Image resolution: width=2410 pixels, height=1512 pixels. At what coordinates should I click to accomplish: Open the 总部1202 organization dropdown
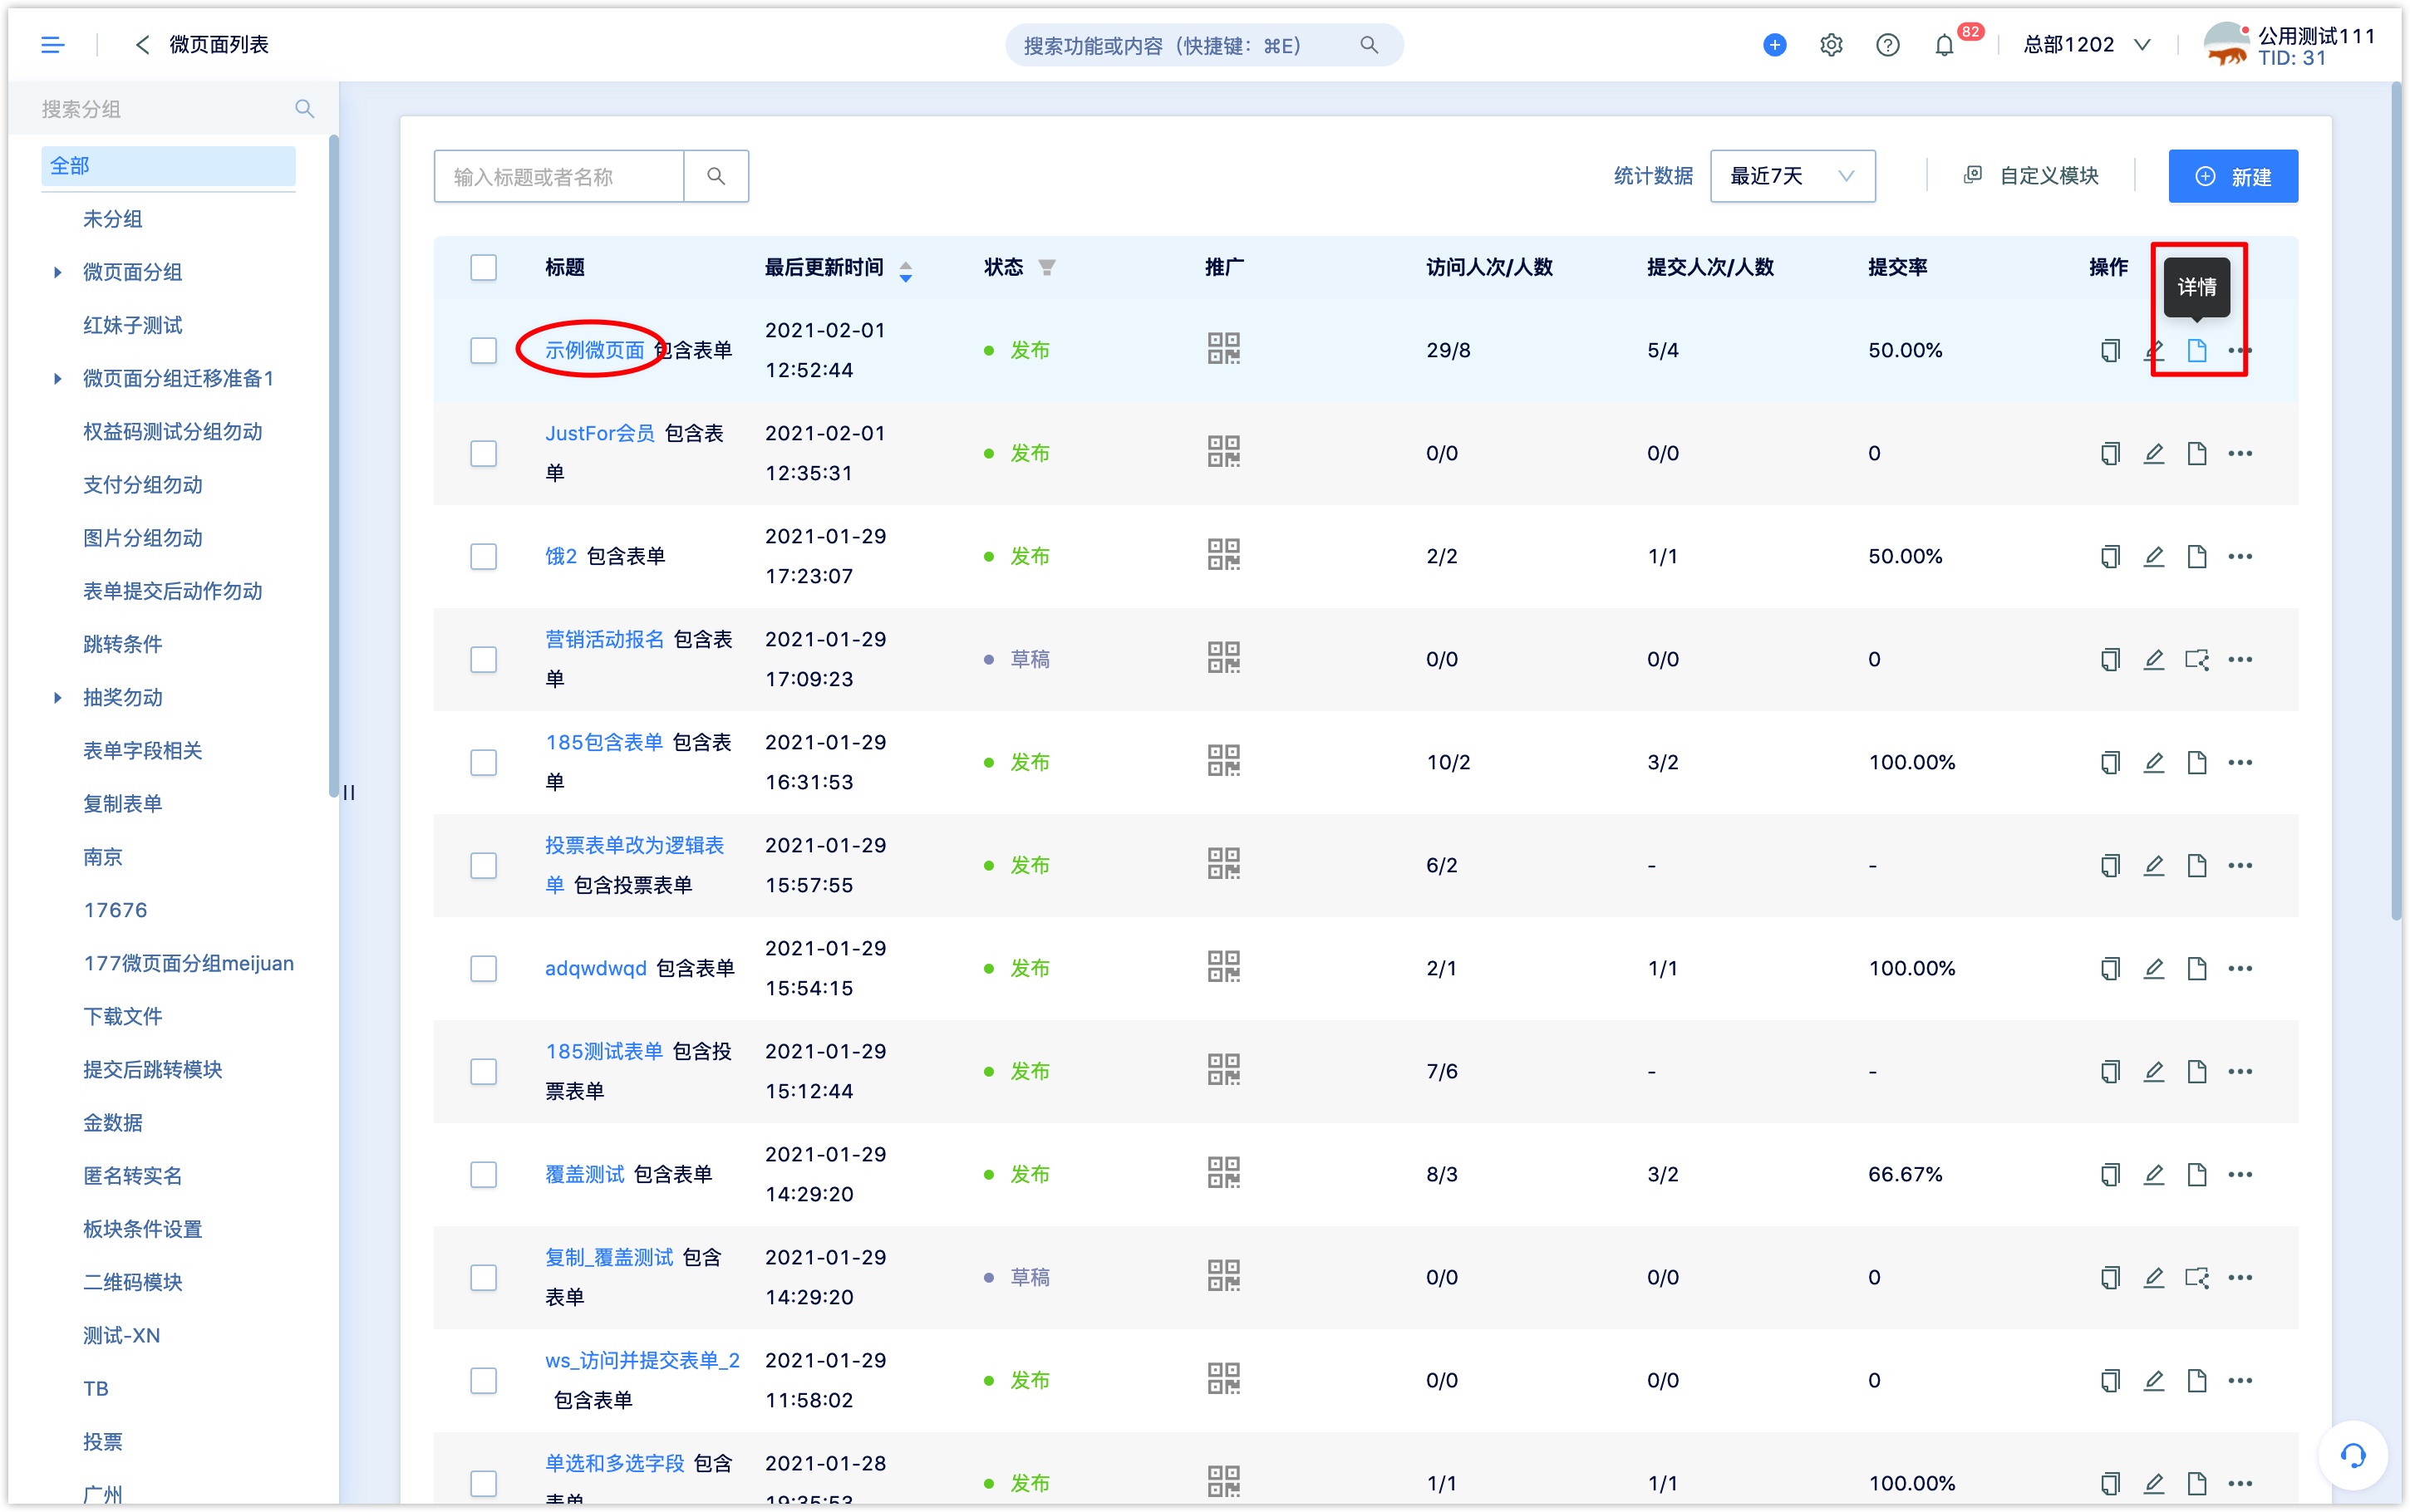click(2086, 45)
